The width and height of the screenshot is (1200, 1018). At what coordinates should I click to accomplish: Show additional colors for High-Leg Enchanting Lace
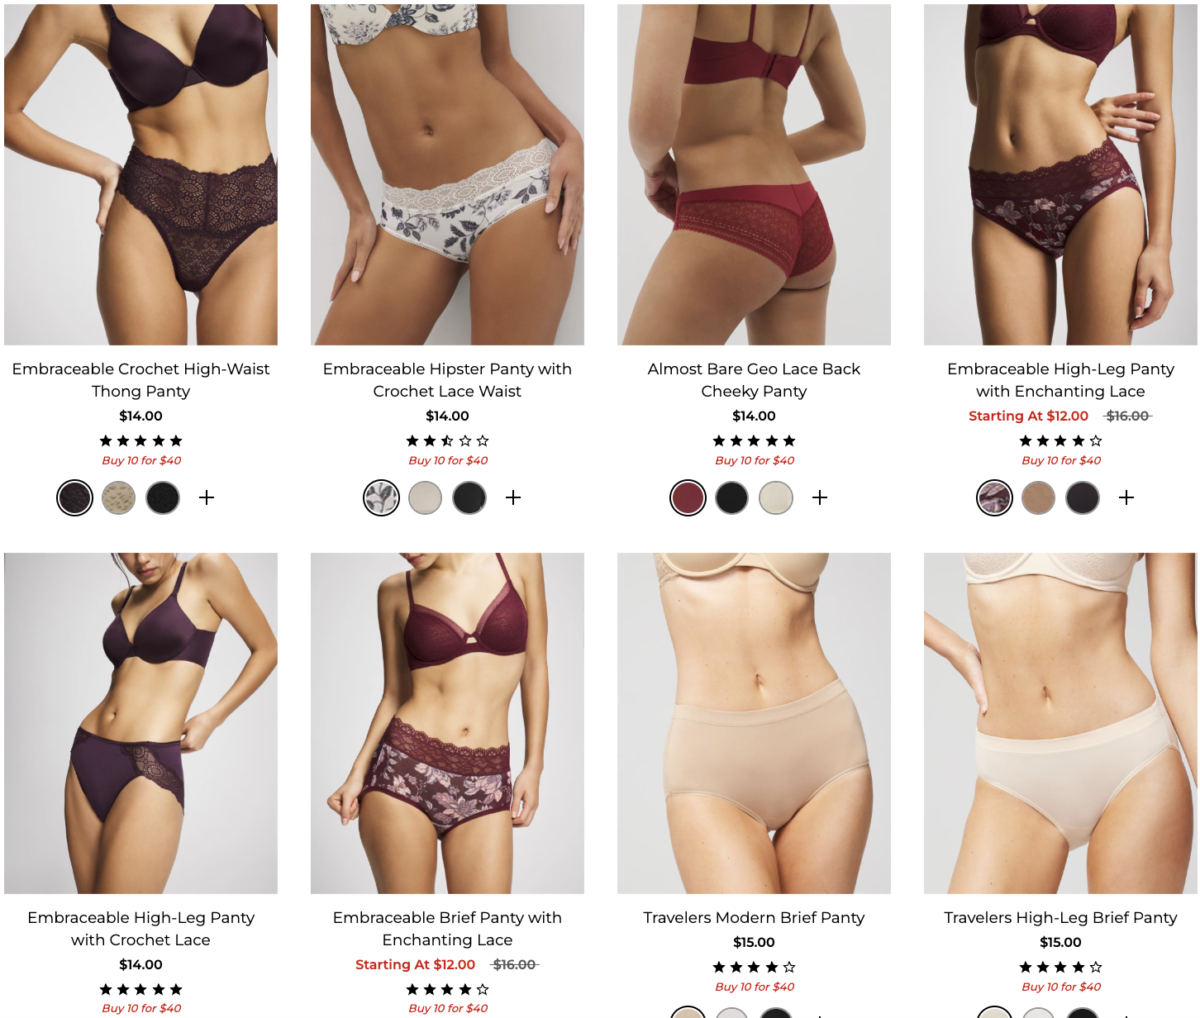1126,497
